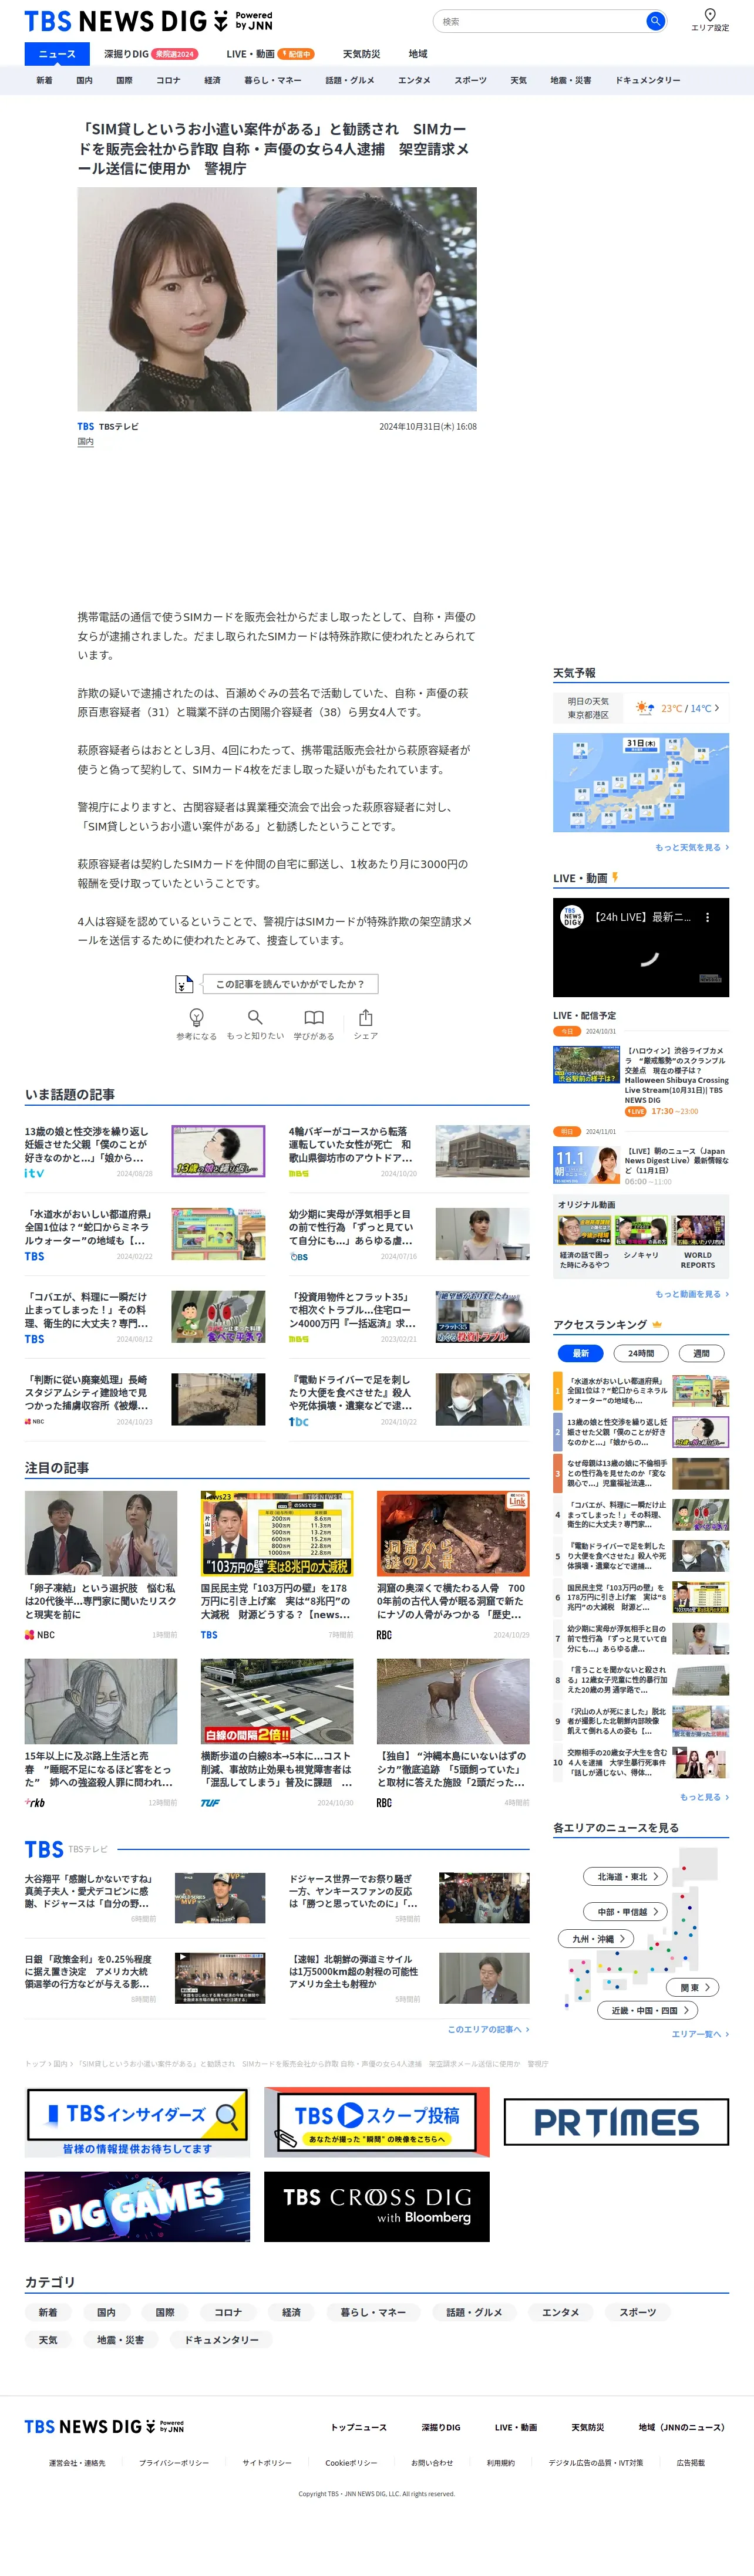Image resolution: width=754 pixels, height=2576 pixels.
Task: Open the 北海道・東北 area button
Action: [626, 1877]
